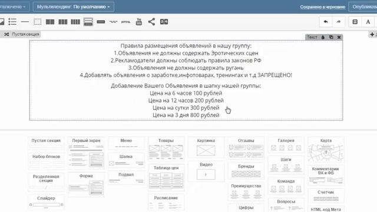This screenshot has height=212, width=377.
Task: Add the Отзывы section template
Action: [246, 148]
